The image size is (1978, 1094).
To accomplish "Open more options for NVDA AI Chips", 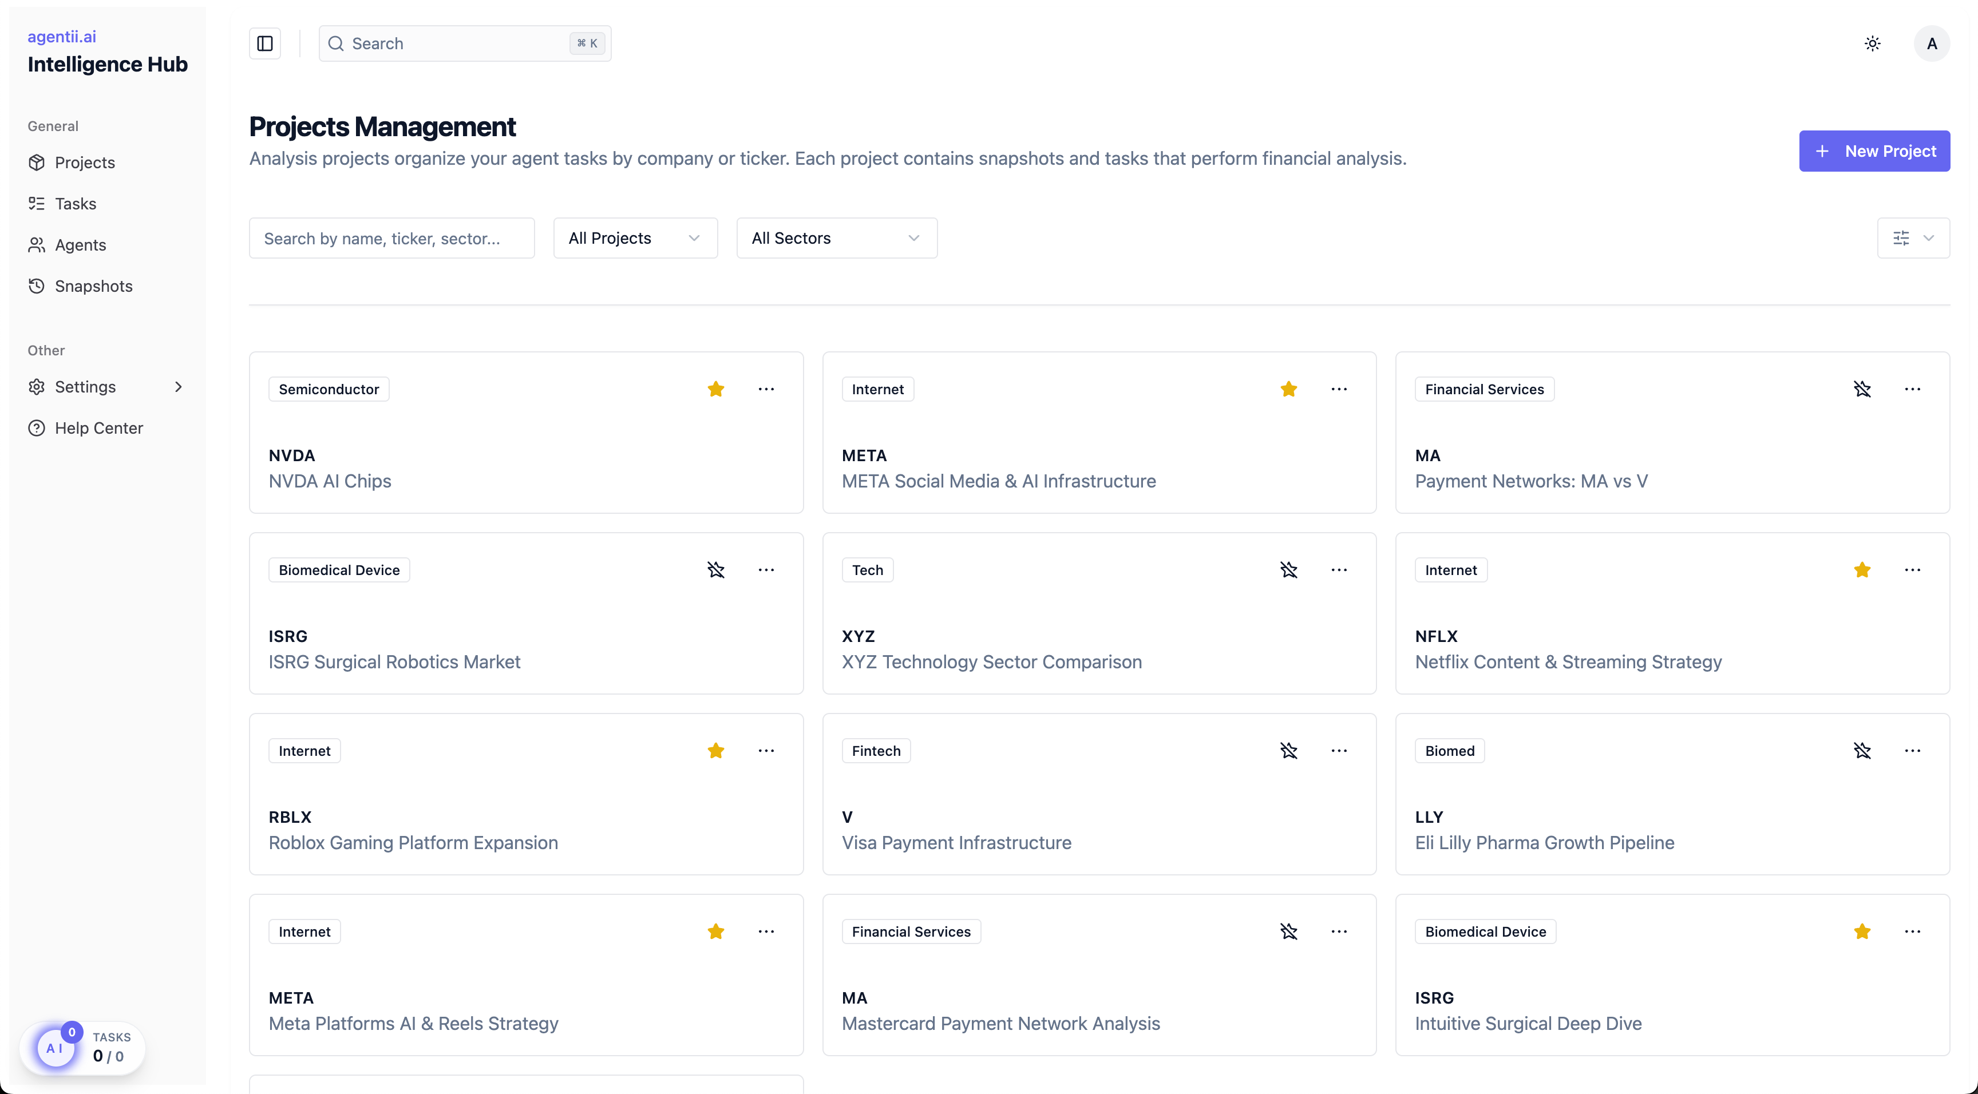I will [x=766, y=389].
